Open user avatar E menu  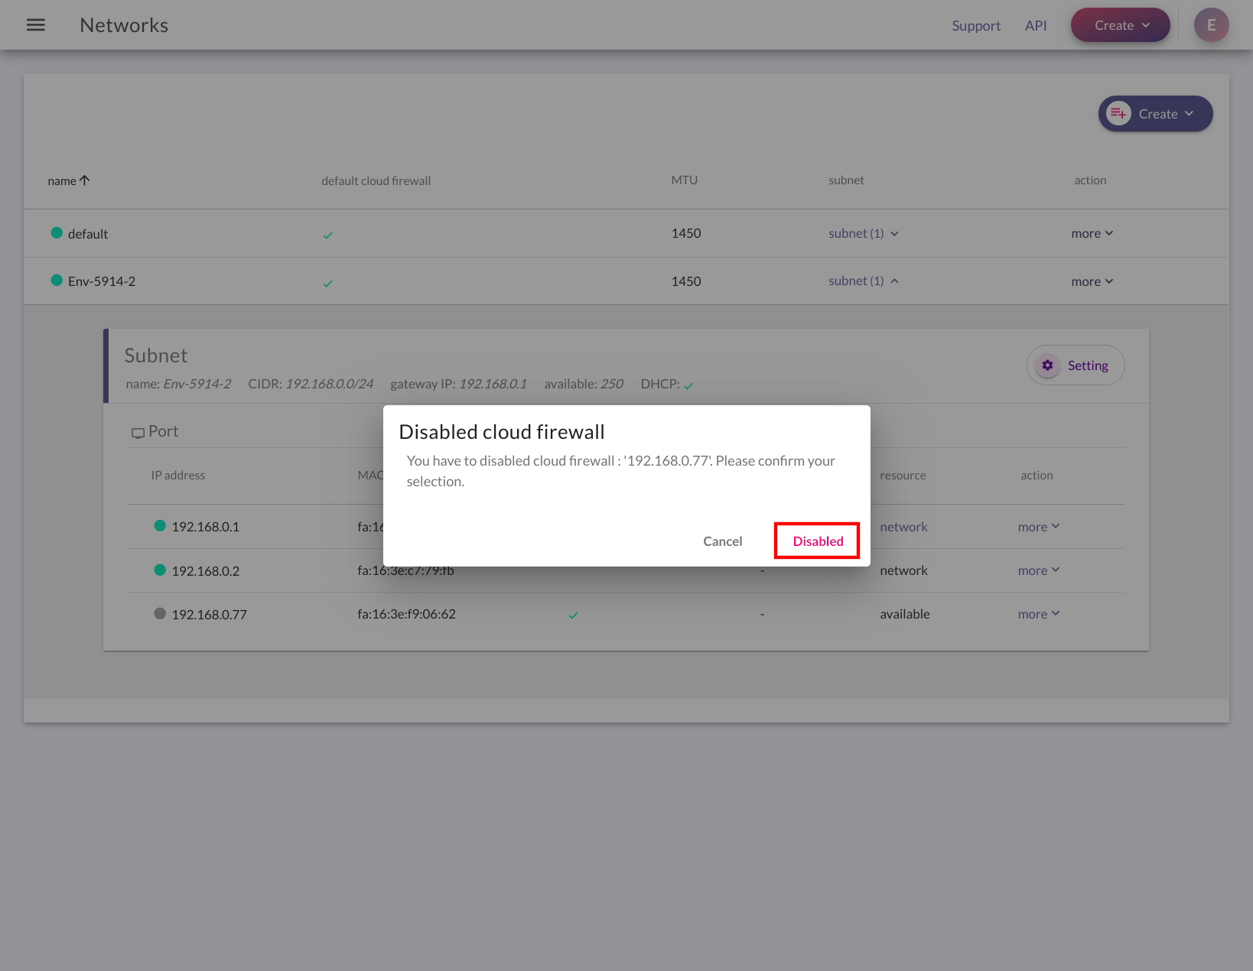(1211, 25)
